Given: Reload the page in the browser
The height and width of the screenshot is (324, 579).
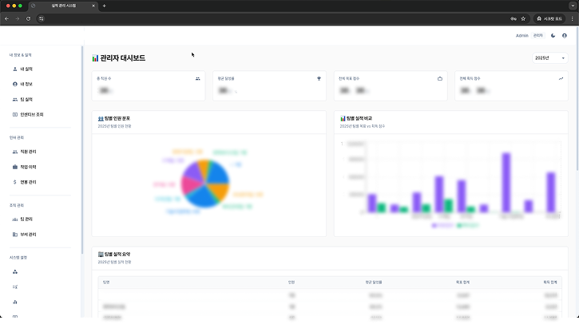Looking at the screenshot, I should click(x=29, y=18).
